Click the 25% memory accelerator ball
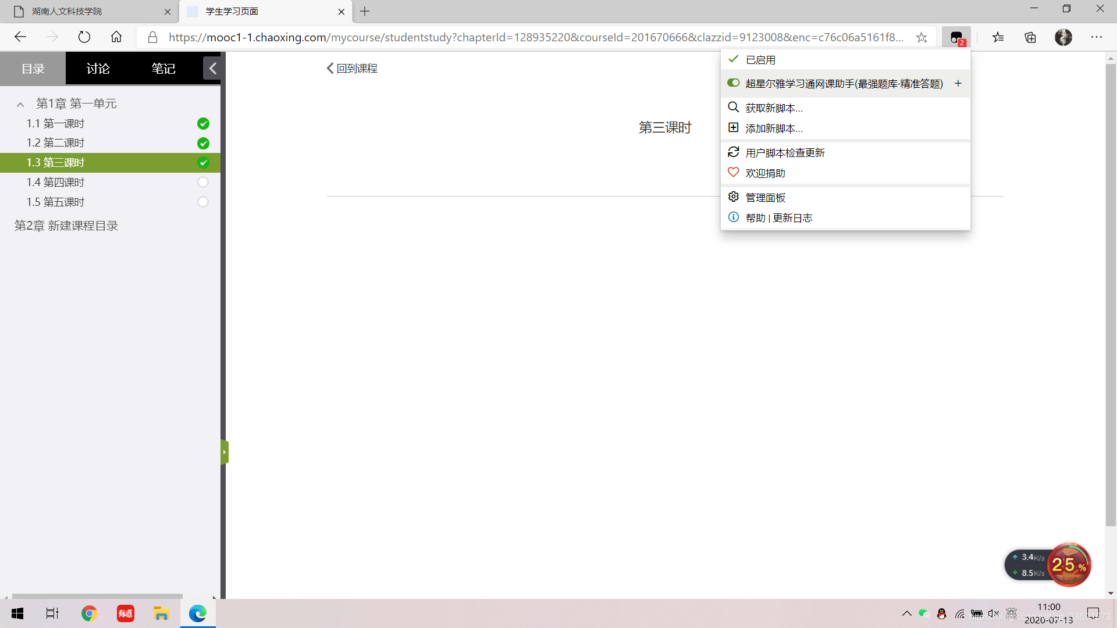 click(1069, 564)
